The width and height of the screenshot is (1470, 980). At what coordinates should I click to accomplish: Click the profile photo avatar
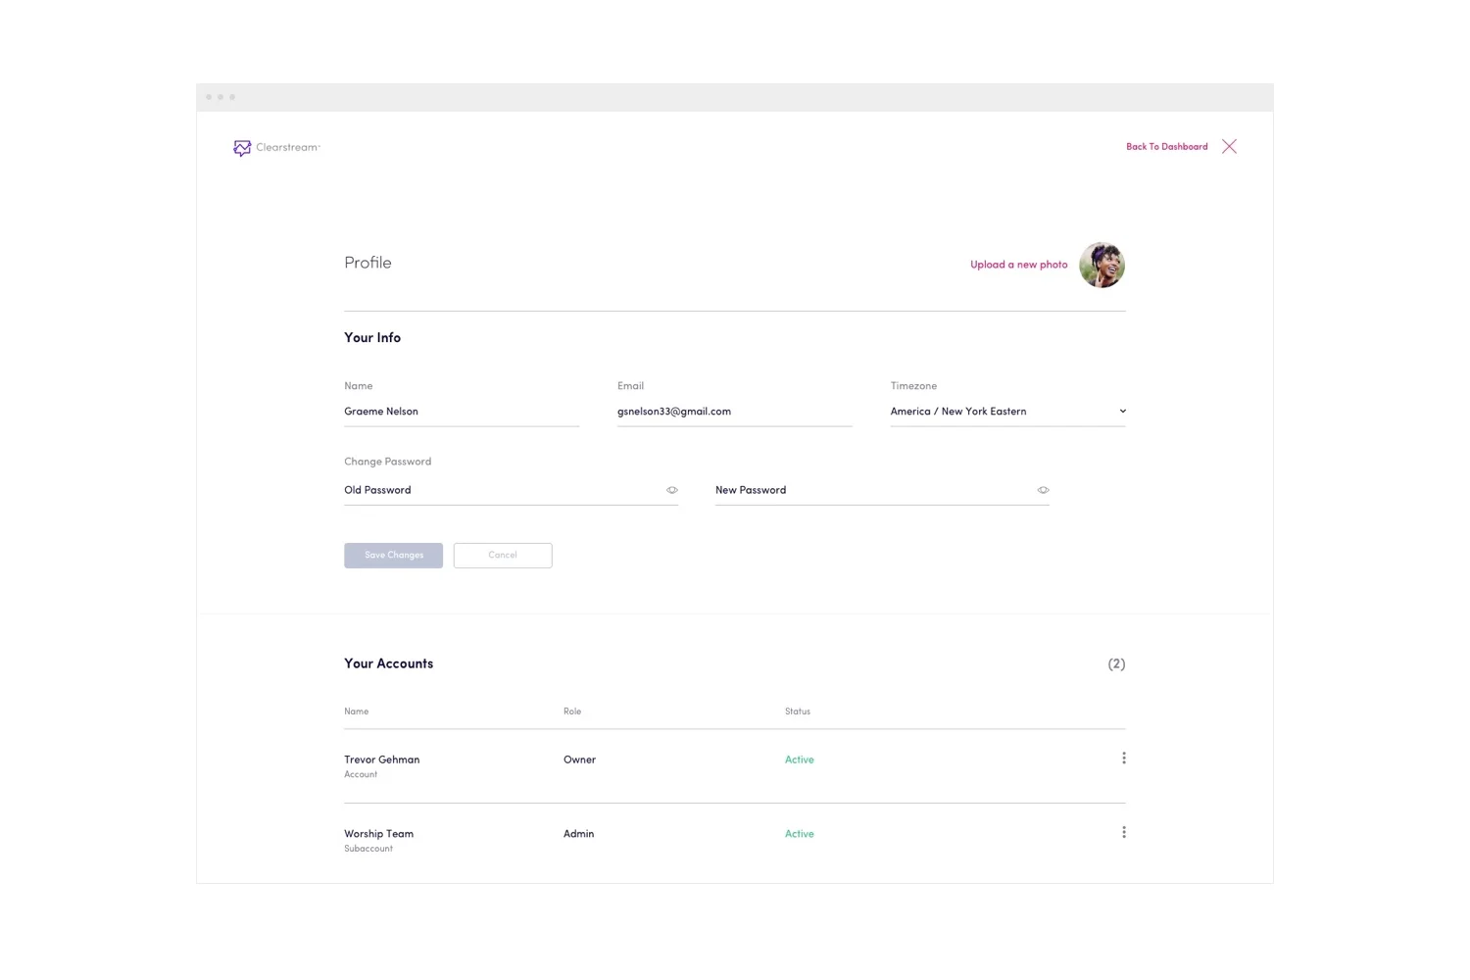[1102, 265]
